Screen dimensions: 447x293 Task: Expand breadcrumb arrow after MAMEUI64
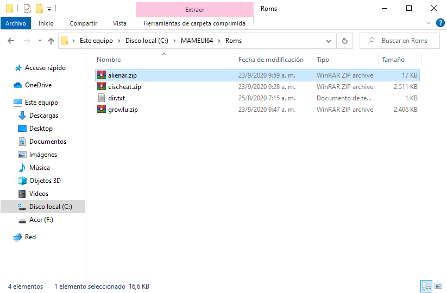pos(219,41)
